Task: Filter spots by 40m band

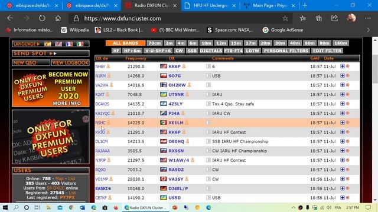Action: [x=295, y=43]
